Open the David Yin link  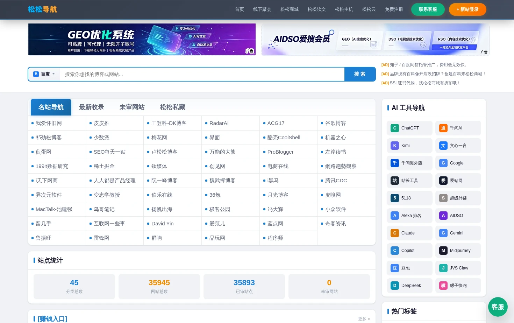pos(163,224)
